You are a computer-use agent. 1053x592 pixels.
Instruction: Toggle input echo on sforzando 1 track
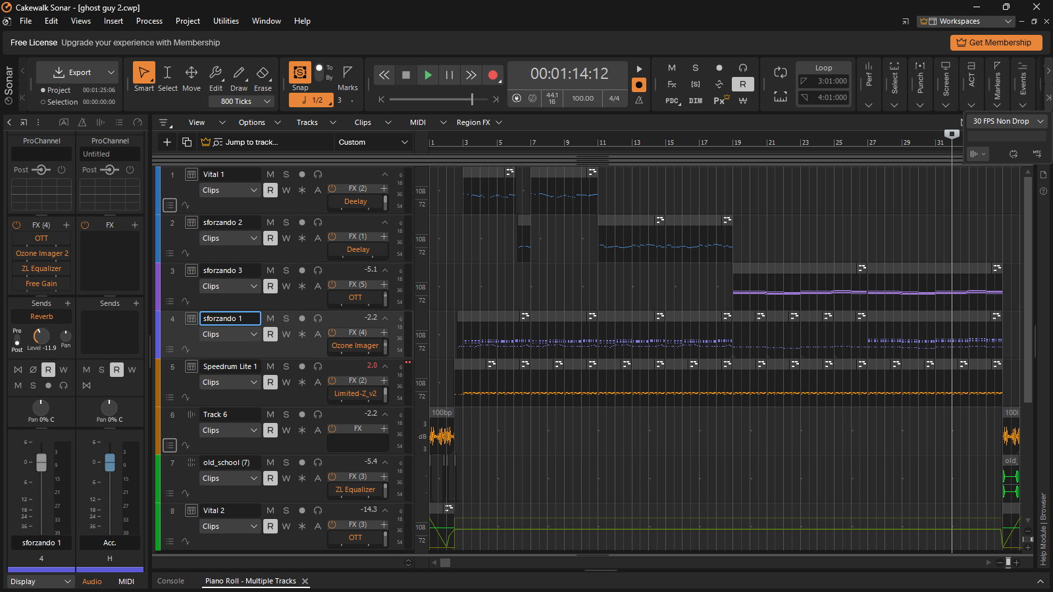318,318
